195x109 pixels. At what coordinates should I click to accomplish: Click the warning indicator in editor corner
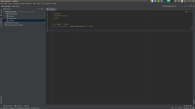point(186,12)
